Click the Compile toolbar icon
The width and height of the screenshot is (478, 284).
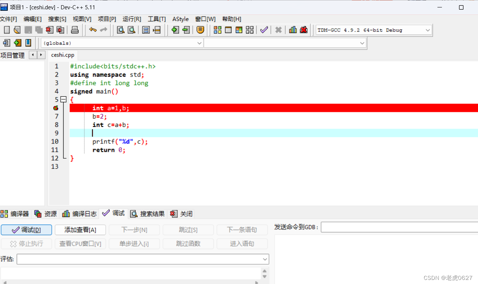pos(217,30)
